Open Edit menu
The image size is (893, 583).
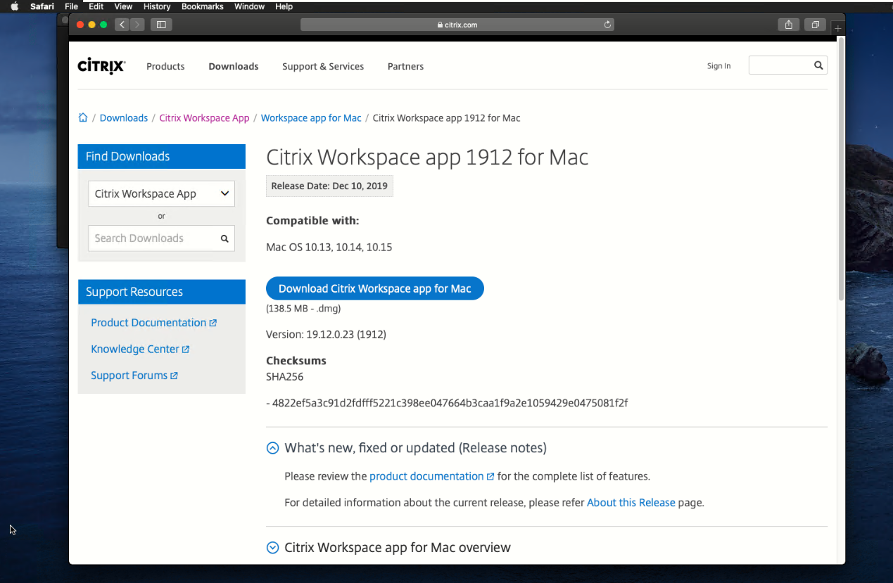[x=96, y=6]
